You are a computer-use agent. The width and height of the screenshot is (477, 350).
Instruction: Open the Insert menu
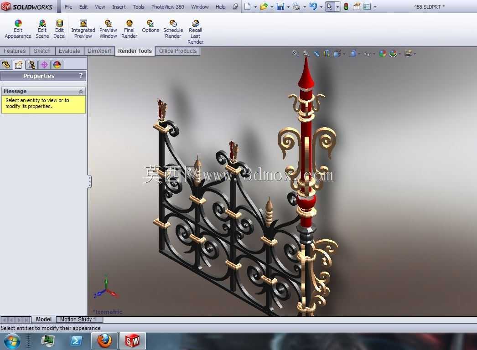119,7
